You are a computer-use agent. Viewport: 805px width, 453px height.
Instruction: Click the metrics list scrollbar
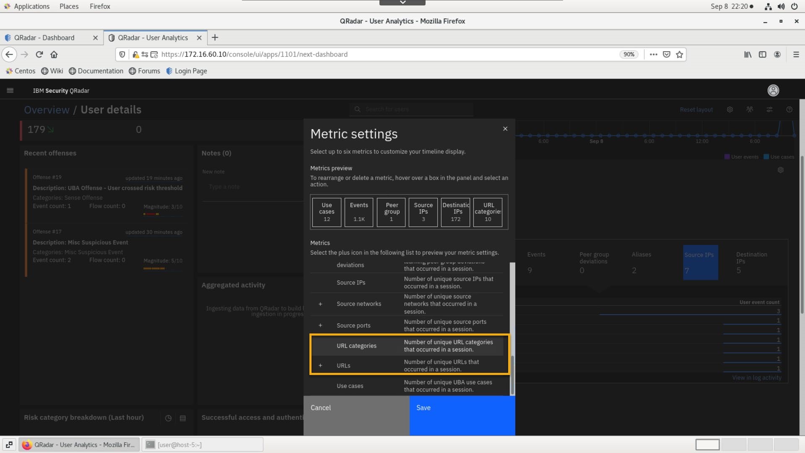point(512,375)
